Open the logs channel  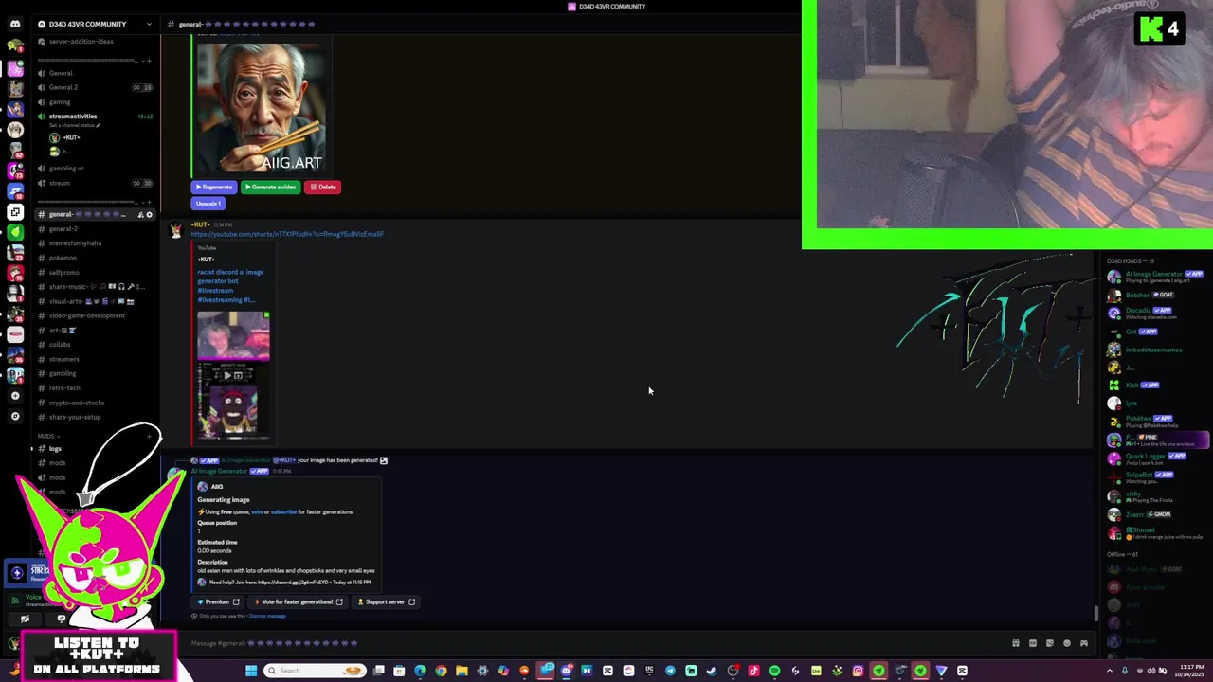[x=55, y=449]
